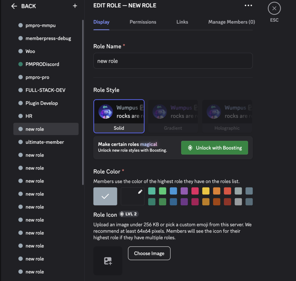Click the 'magical' highlighted word
296x281 pixels.
[148, 144]
